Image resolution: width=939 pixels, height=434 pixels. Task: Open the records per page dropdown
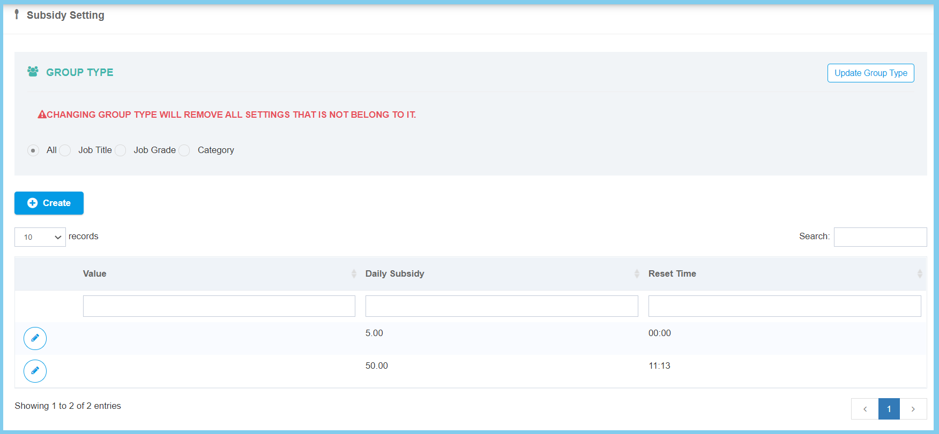tap(40, 237)
